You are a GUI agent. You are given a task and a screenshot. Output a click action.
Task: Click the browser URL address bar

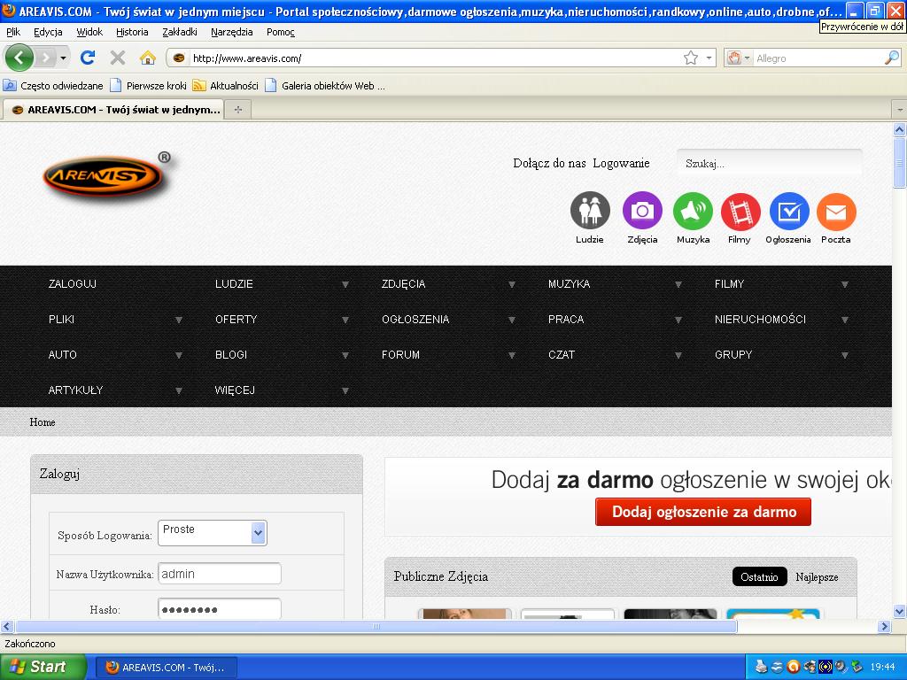(x=434, y=58)
